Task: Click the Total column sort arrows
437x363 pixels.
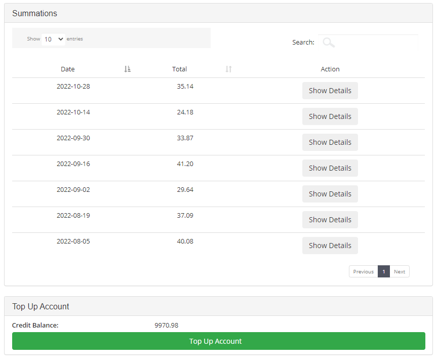Action: 228,69
